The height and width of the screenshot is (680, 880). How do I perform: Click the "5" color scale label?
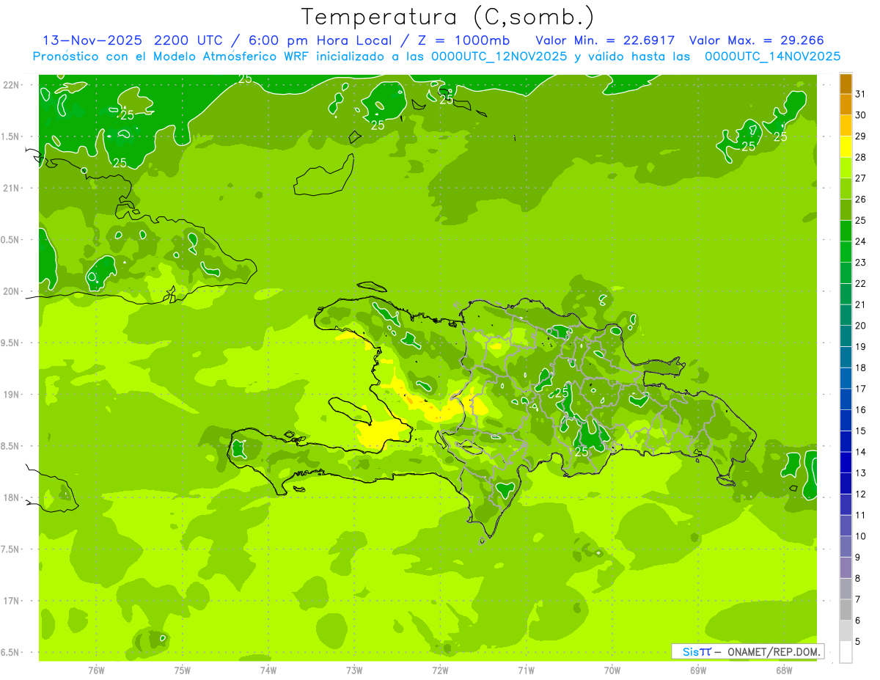pos(858,642)
